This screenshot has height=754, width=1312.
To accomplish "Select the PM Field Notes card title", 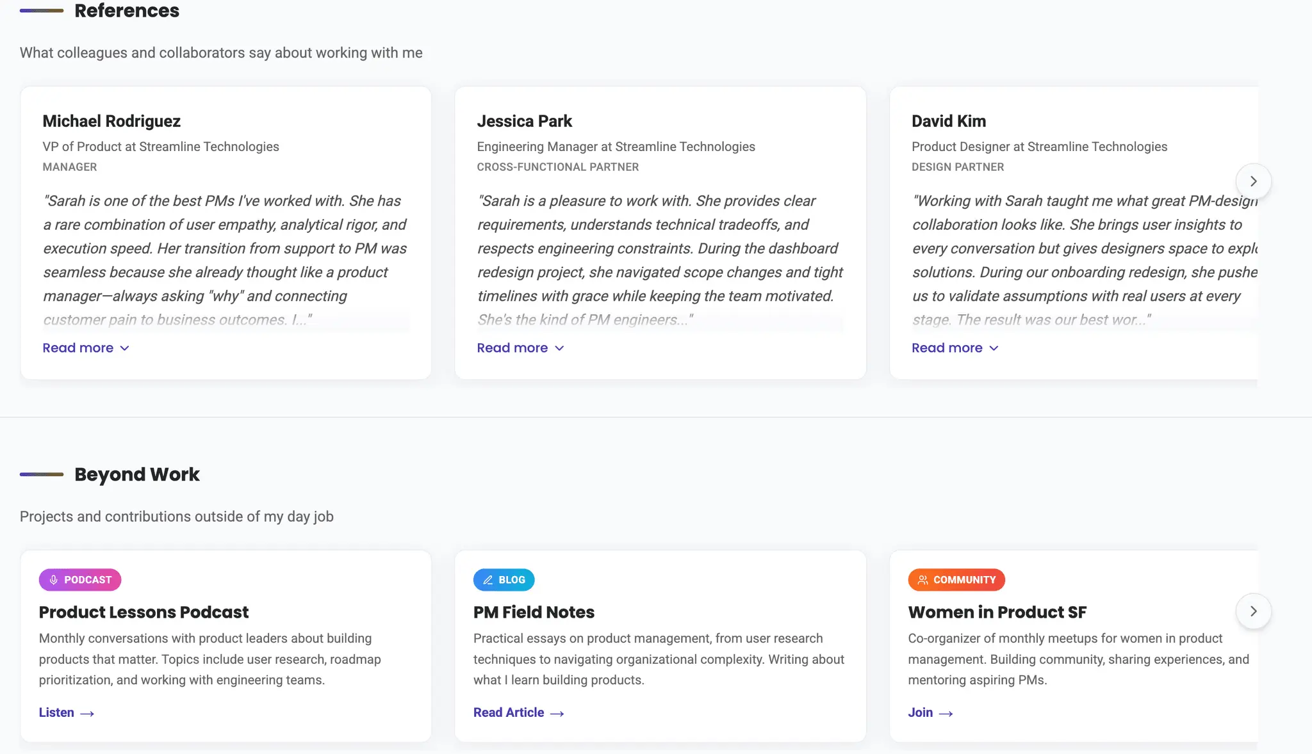I will coord(534,612).
